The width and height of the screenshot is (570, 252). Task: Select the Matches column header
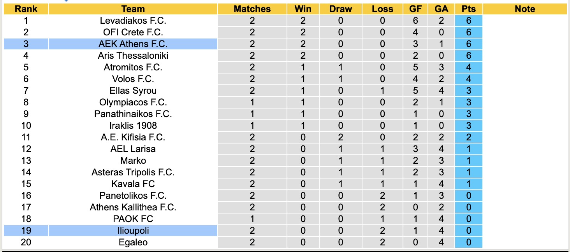pos(252,9)
